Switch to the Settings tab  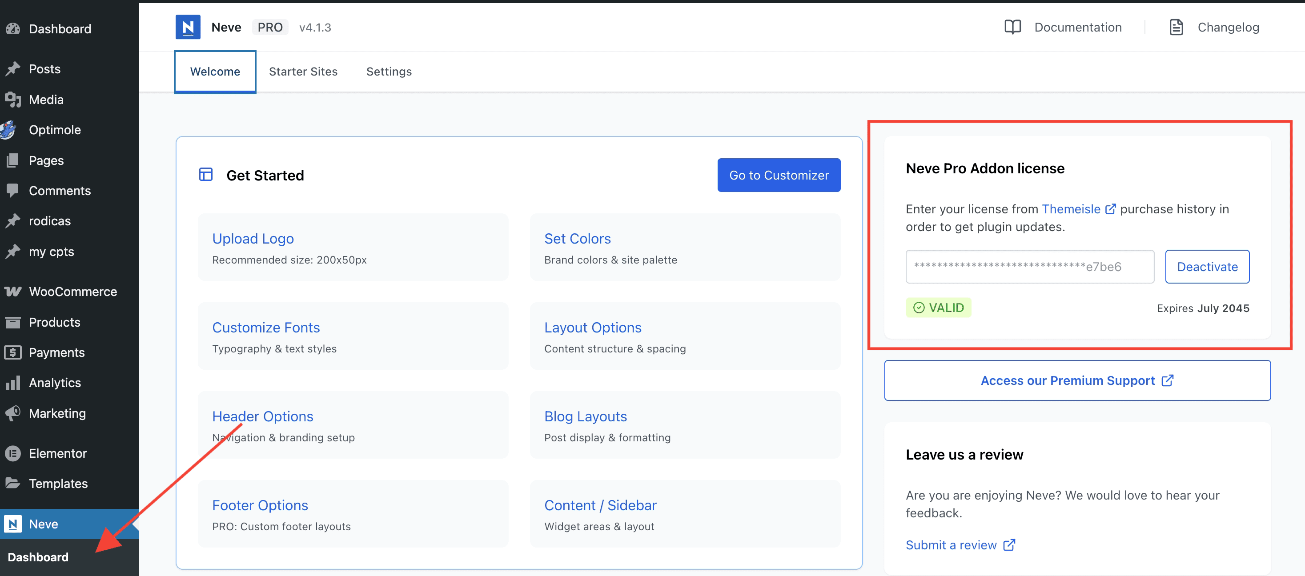tap(389, 72)
